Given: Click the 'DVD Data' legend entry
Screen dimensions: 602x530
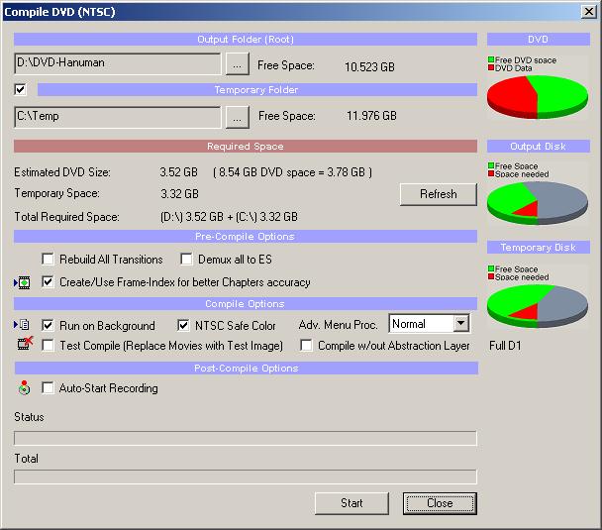Looking at the screenshot, I should click(510, 68).
